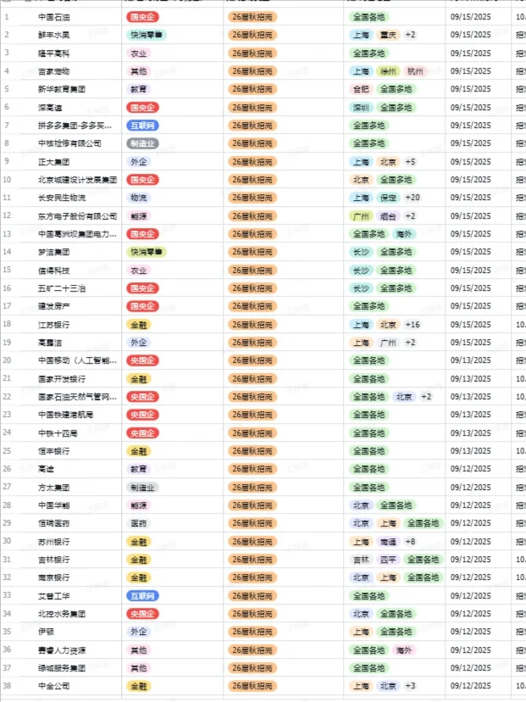526x702 pixels.
Task: Open the 长安民生物流 row
Action: point(62,198)
